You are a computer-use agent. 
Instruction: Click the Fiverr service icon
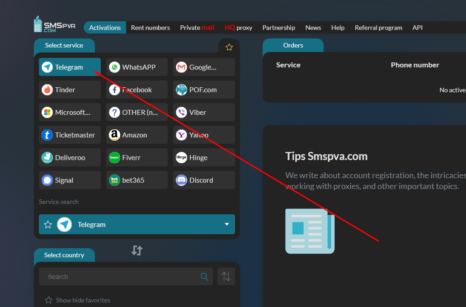pos(114,157)
